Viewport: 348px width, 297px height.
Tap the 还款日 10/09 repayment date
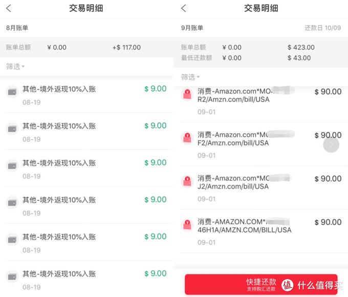tap(323, 28)
